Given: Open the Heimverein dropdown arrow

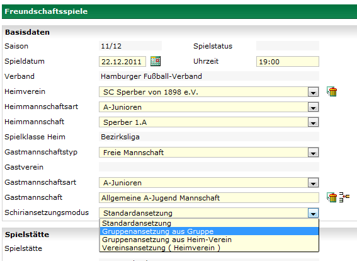Looking at the screenshot, I should [x=314, y=92].
